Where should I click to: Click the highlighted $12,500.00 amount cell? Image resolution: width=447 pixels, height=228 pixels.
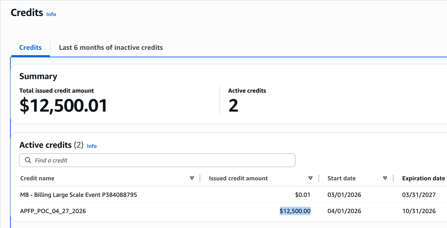pyautogui.click(x=295, y=211)
